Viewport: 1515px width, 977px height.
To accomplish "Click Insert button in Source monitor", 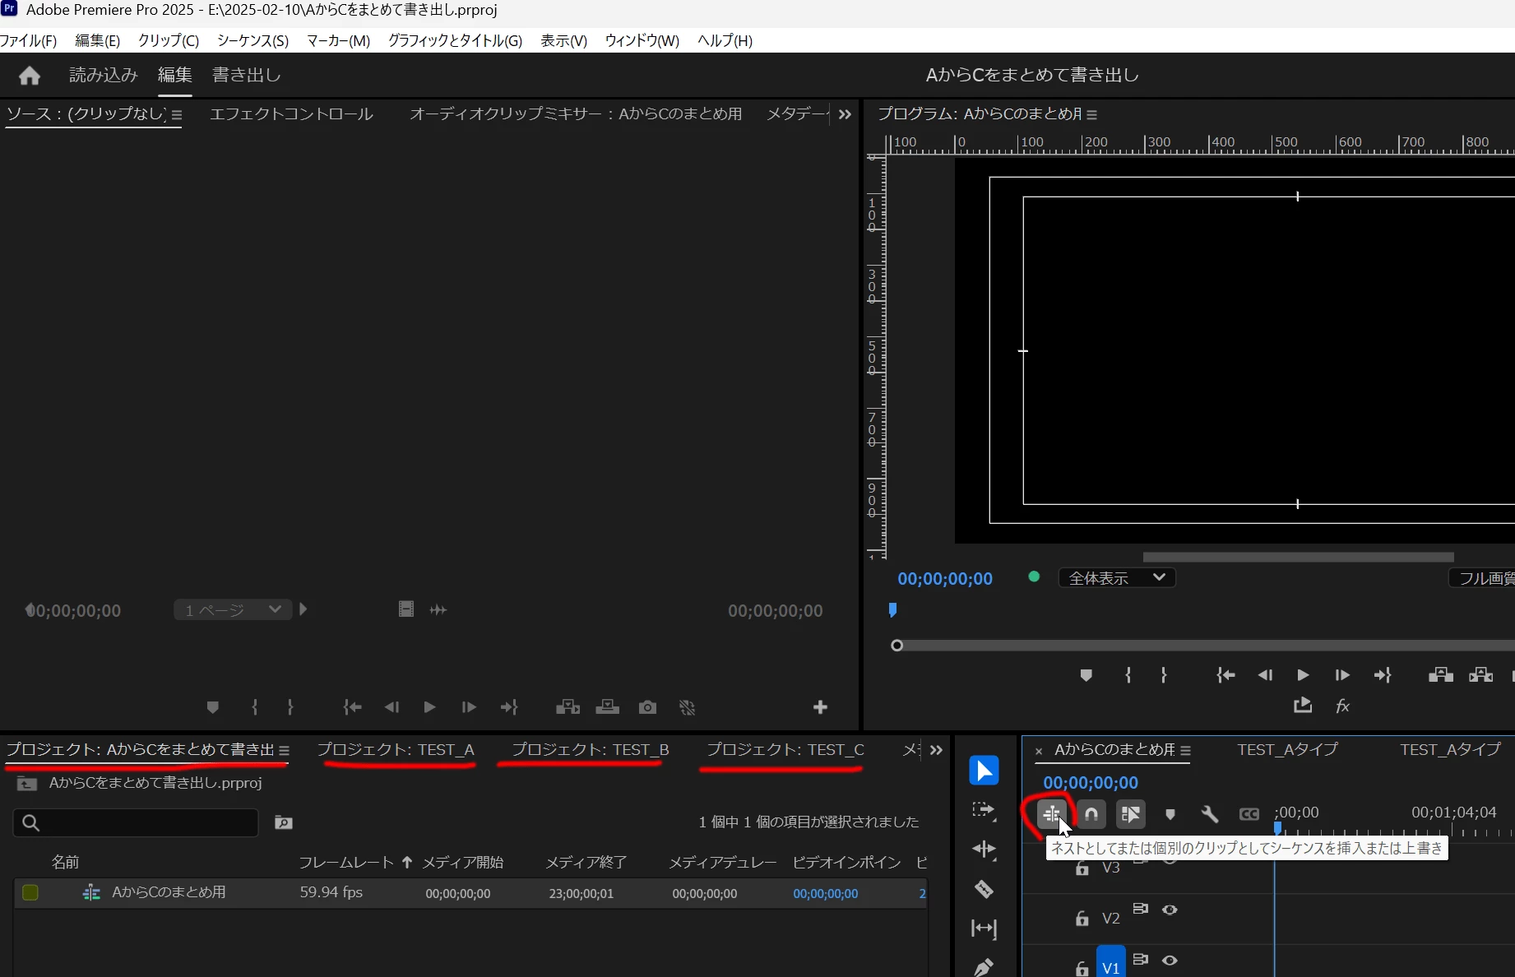I will [568, 707].
